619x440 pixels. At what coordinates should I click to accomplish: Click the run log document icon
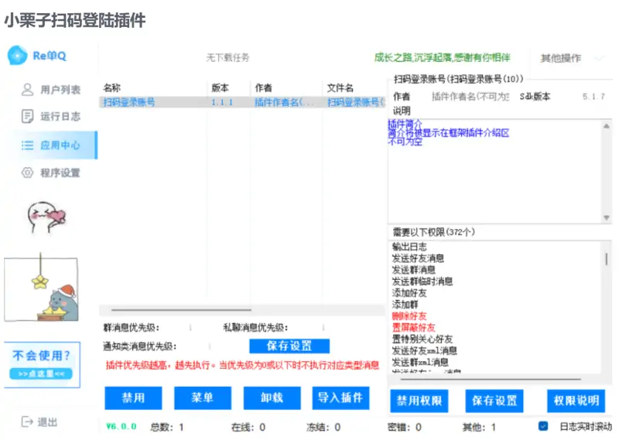[27, 117]
